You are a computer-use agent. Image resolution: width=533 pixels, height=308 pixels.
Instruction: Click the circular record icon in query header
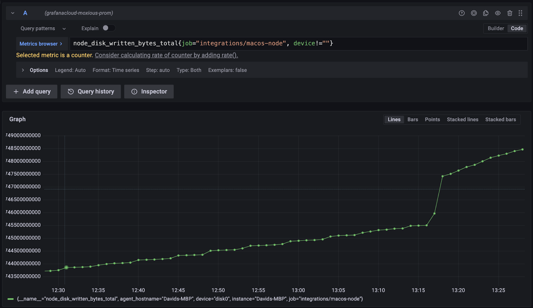pos(474,13)
